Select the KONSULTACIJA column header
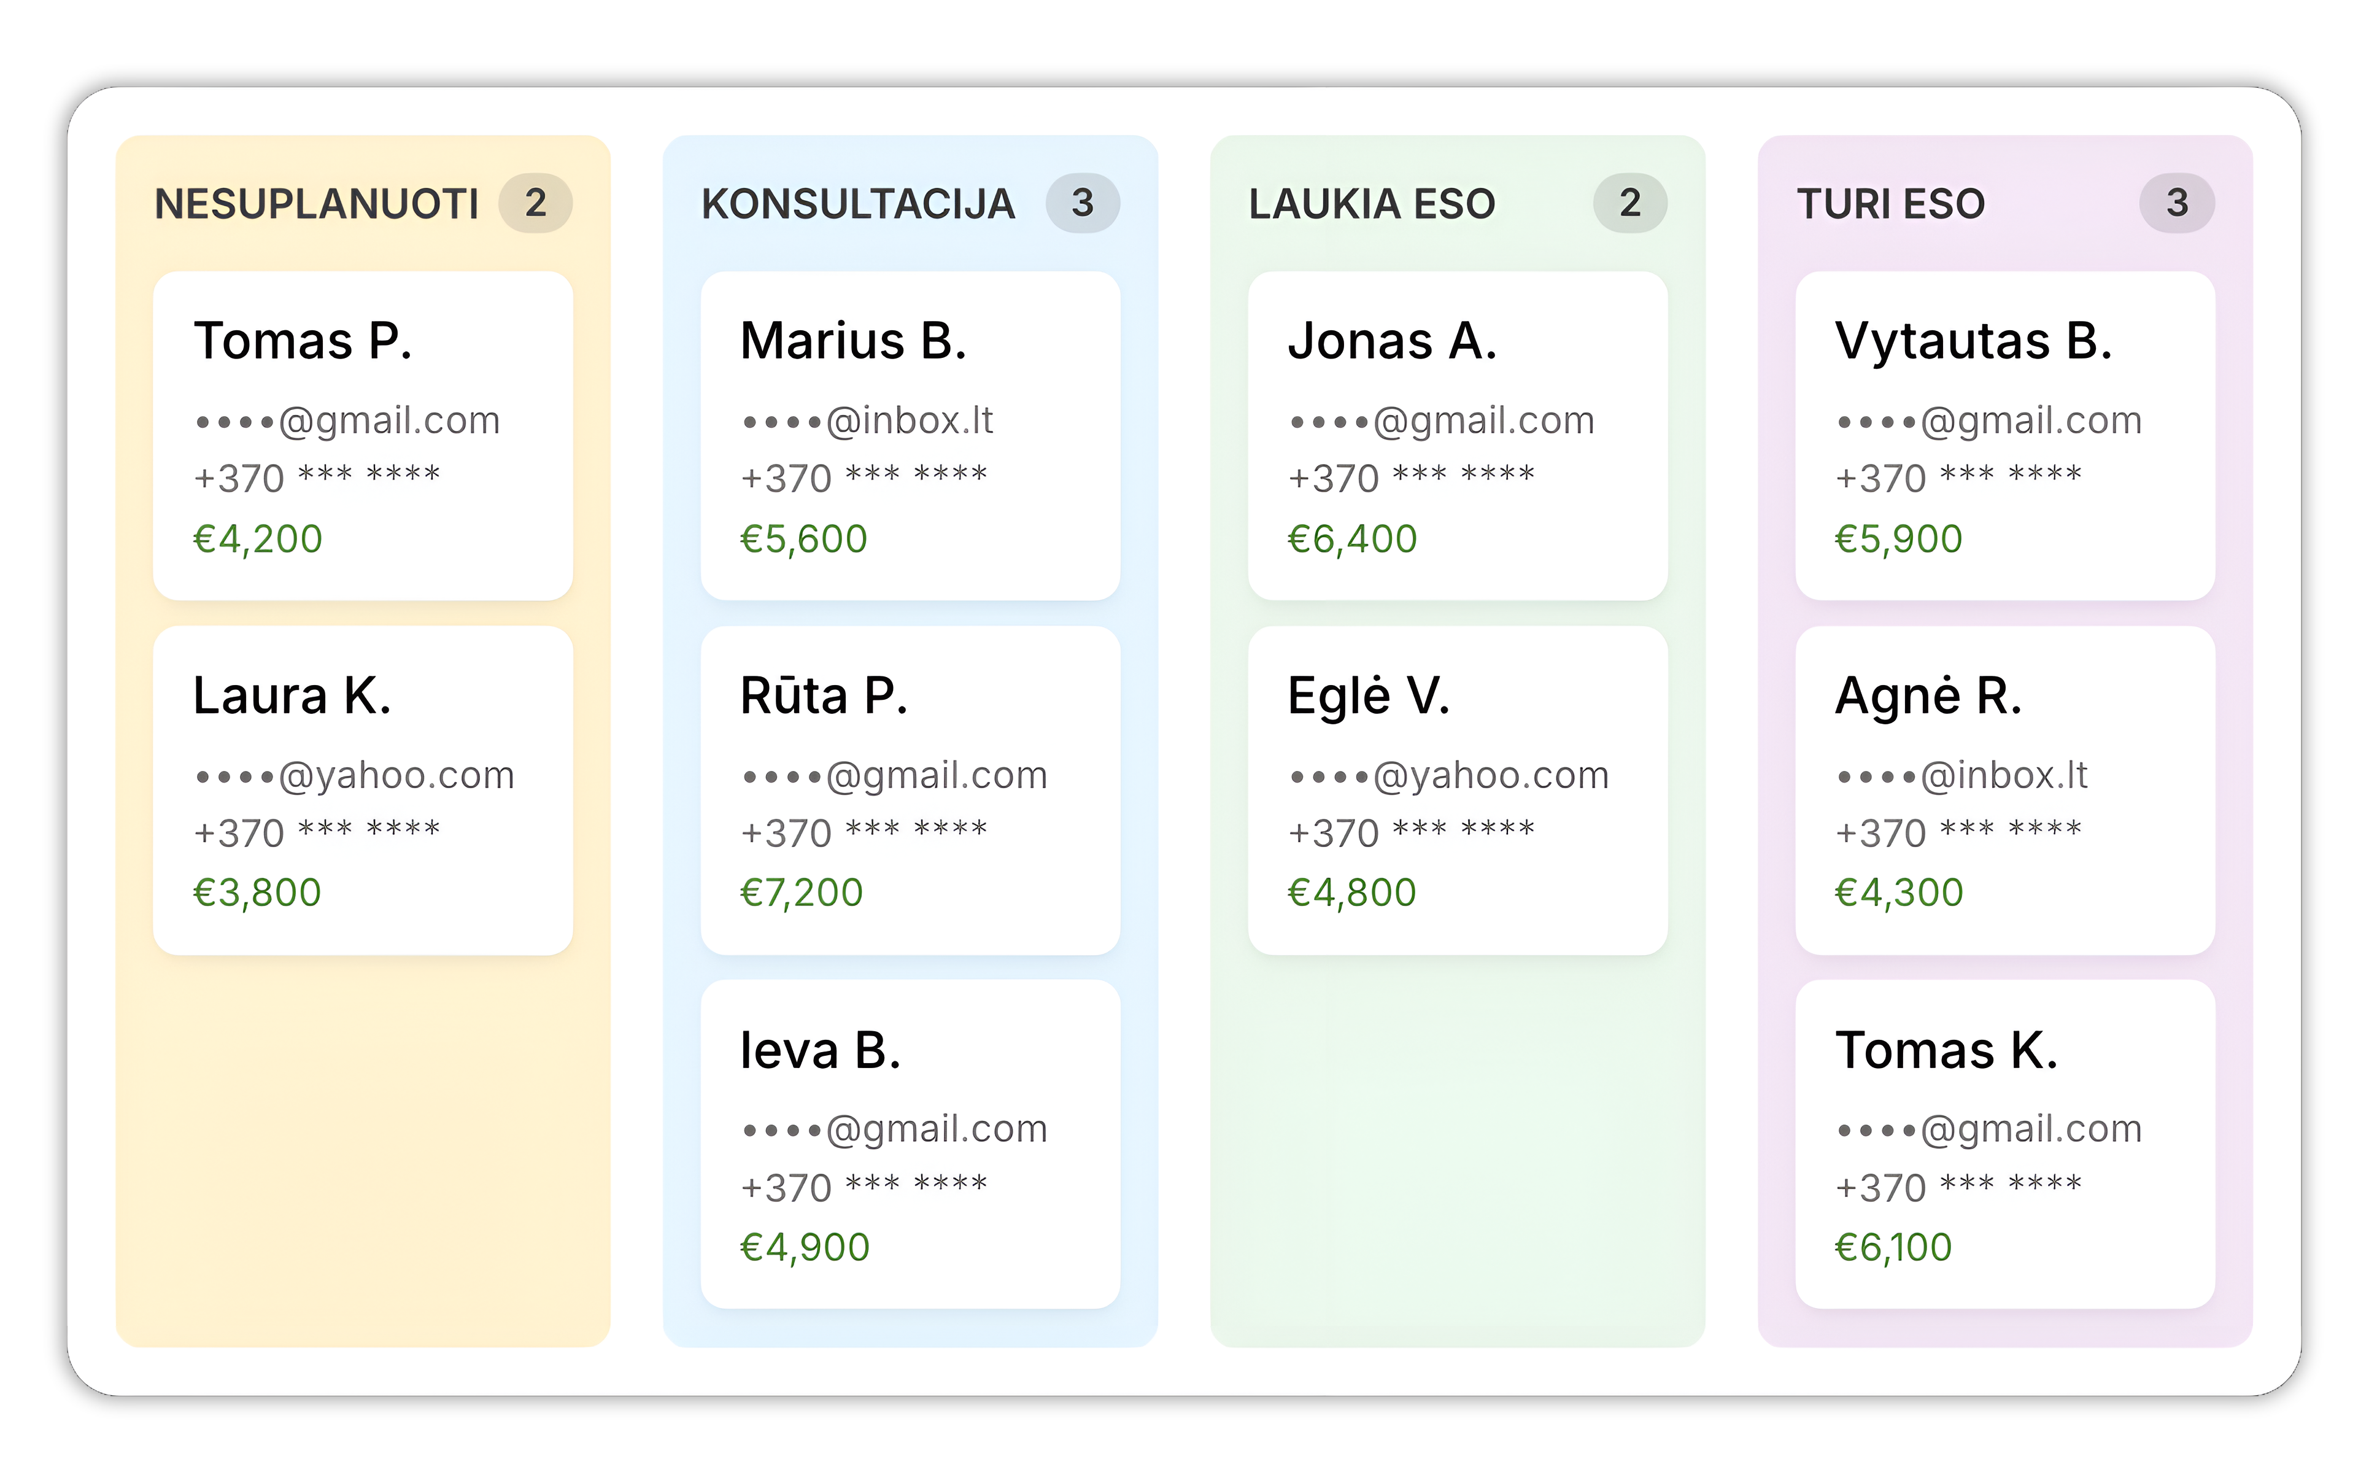The image size is (2369, 1483). pos(858,204)
